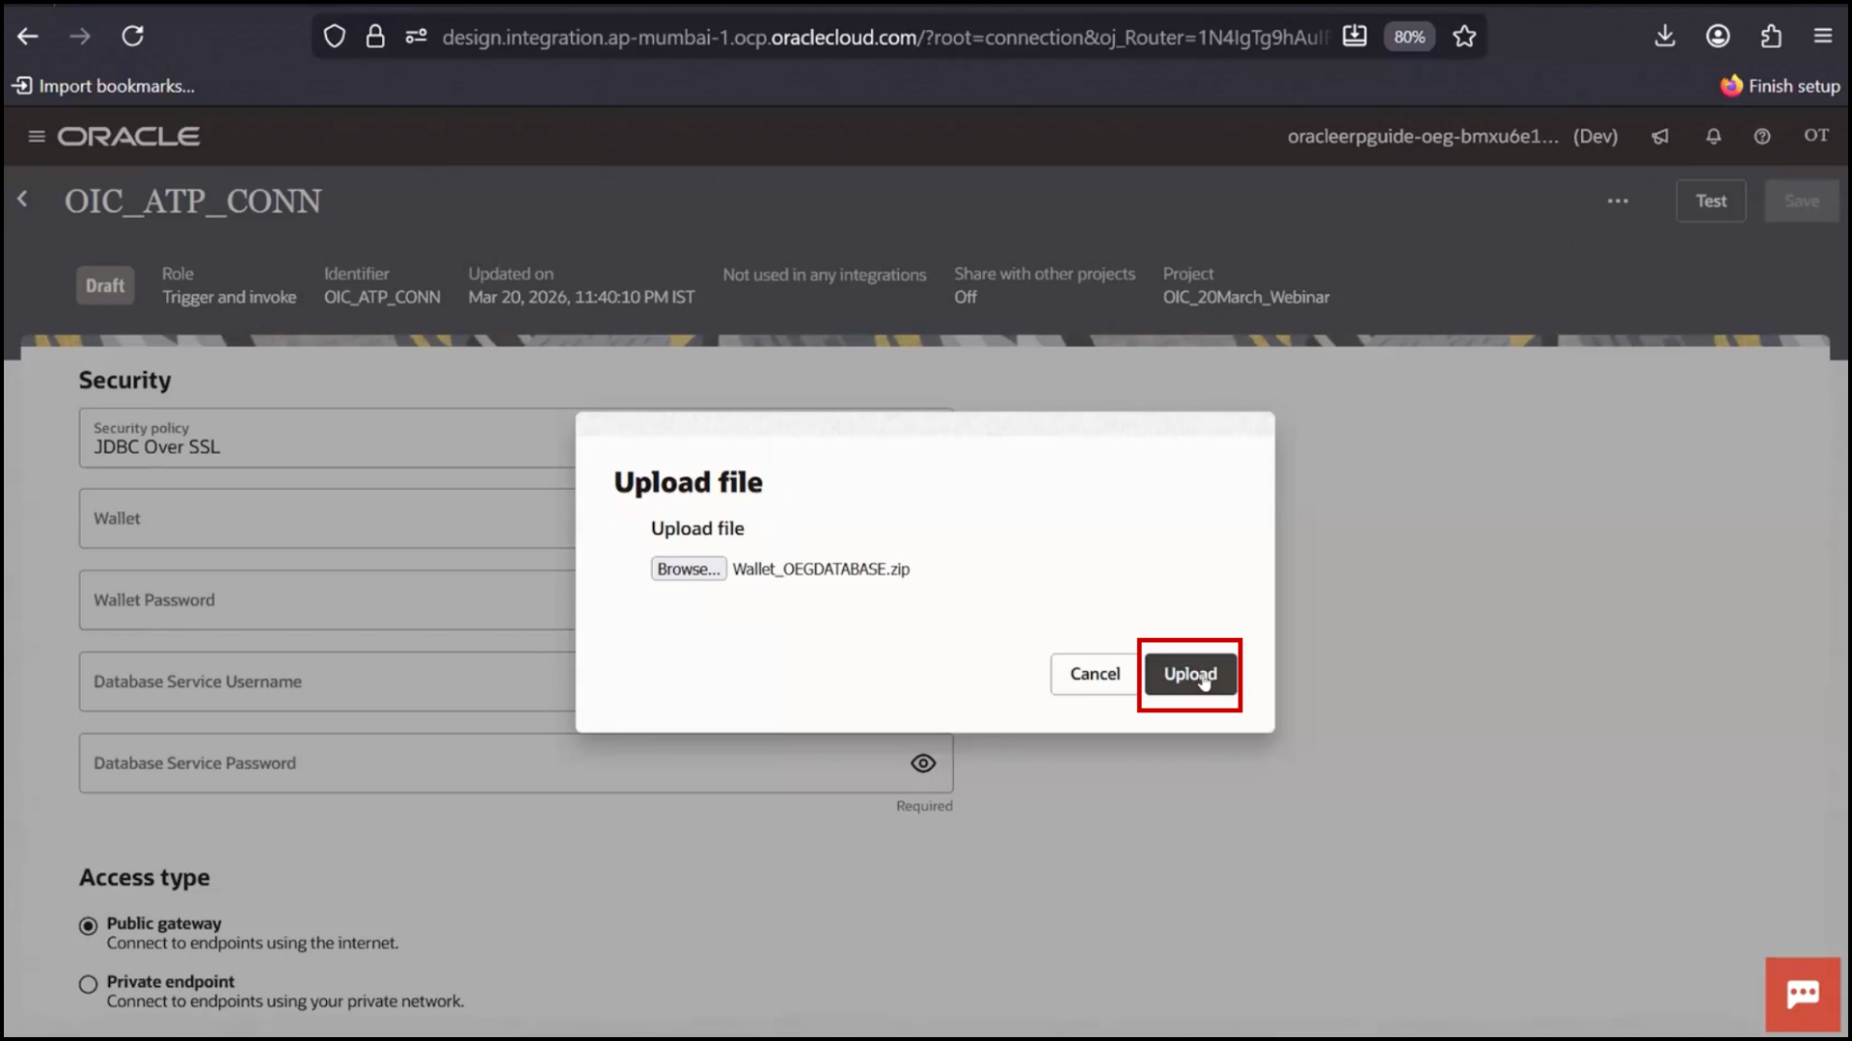Open the Firefox account icon
This screenshot has height=1041, width=1852.
tap(1718, 37)
